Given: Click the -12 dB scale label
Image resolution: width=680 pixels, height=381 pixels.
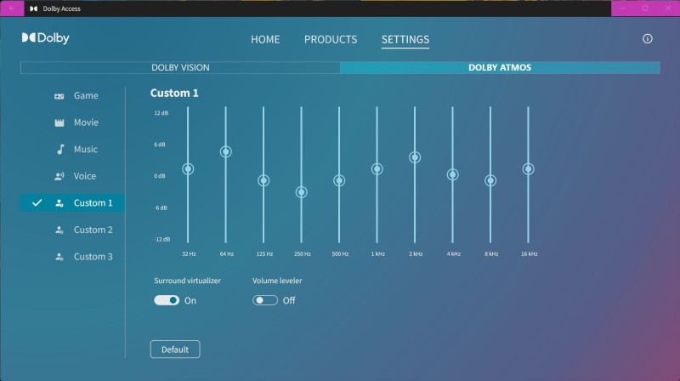Looking at the screenshot, I should [x=162, y=240].
